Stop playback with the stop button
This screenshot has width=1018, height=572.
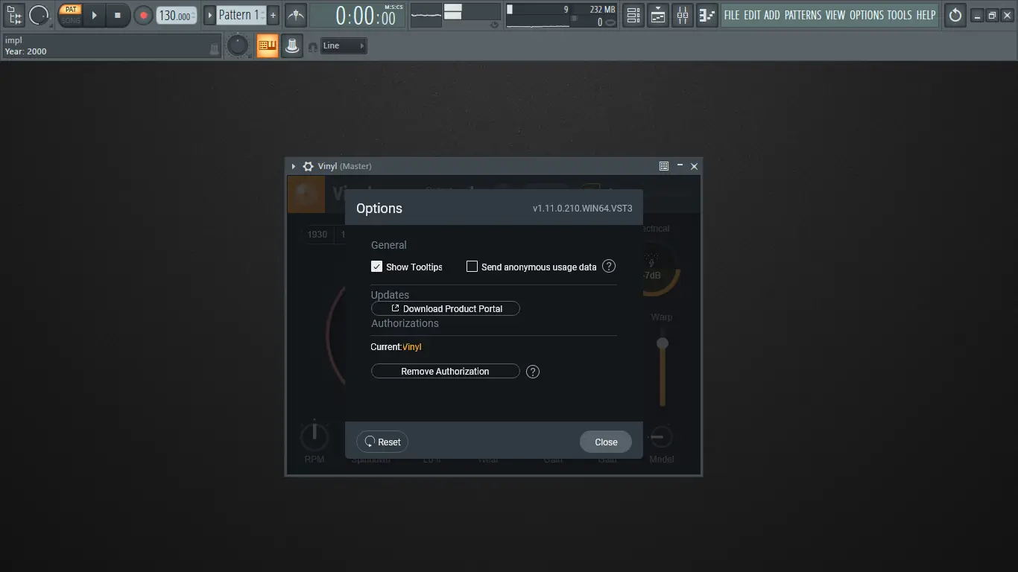tap(117, 15)
